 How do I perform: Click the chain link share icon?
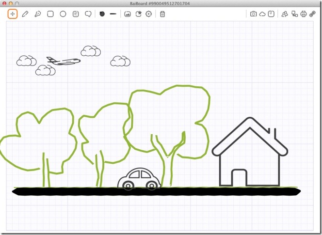pyautogui.click(x=312, y=14)
